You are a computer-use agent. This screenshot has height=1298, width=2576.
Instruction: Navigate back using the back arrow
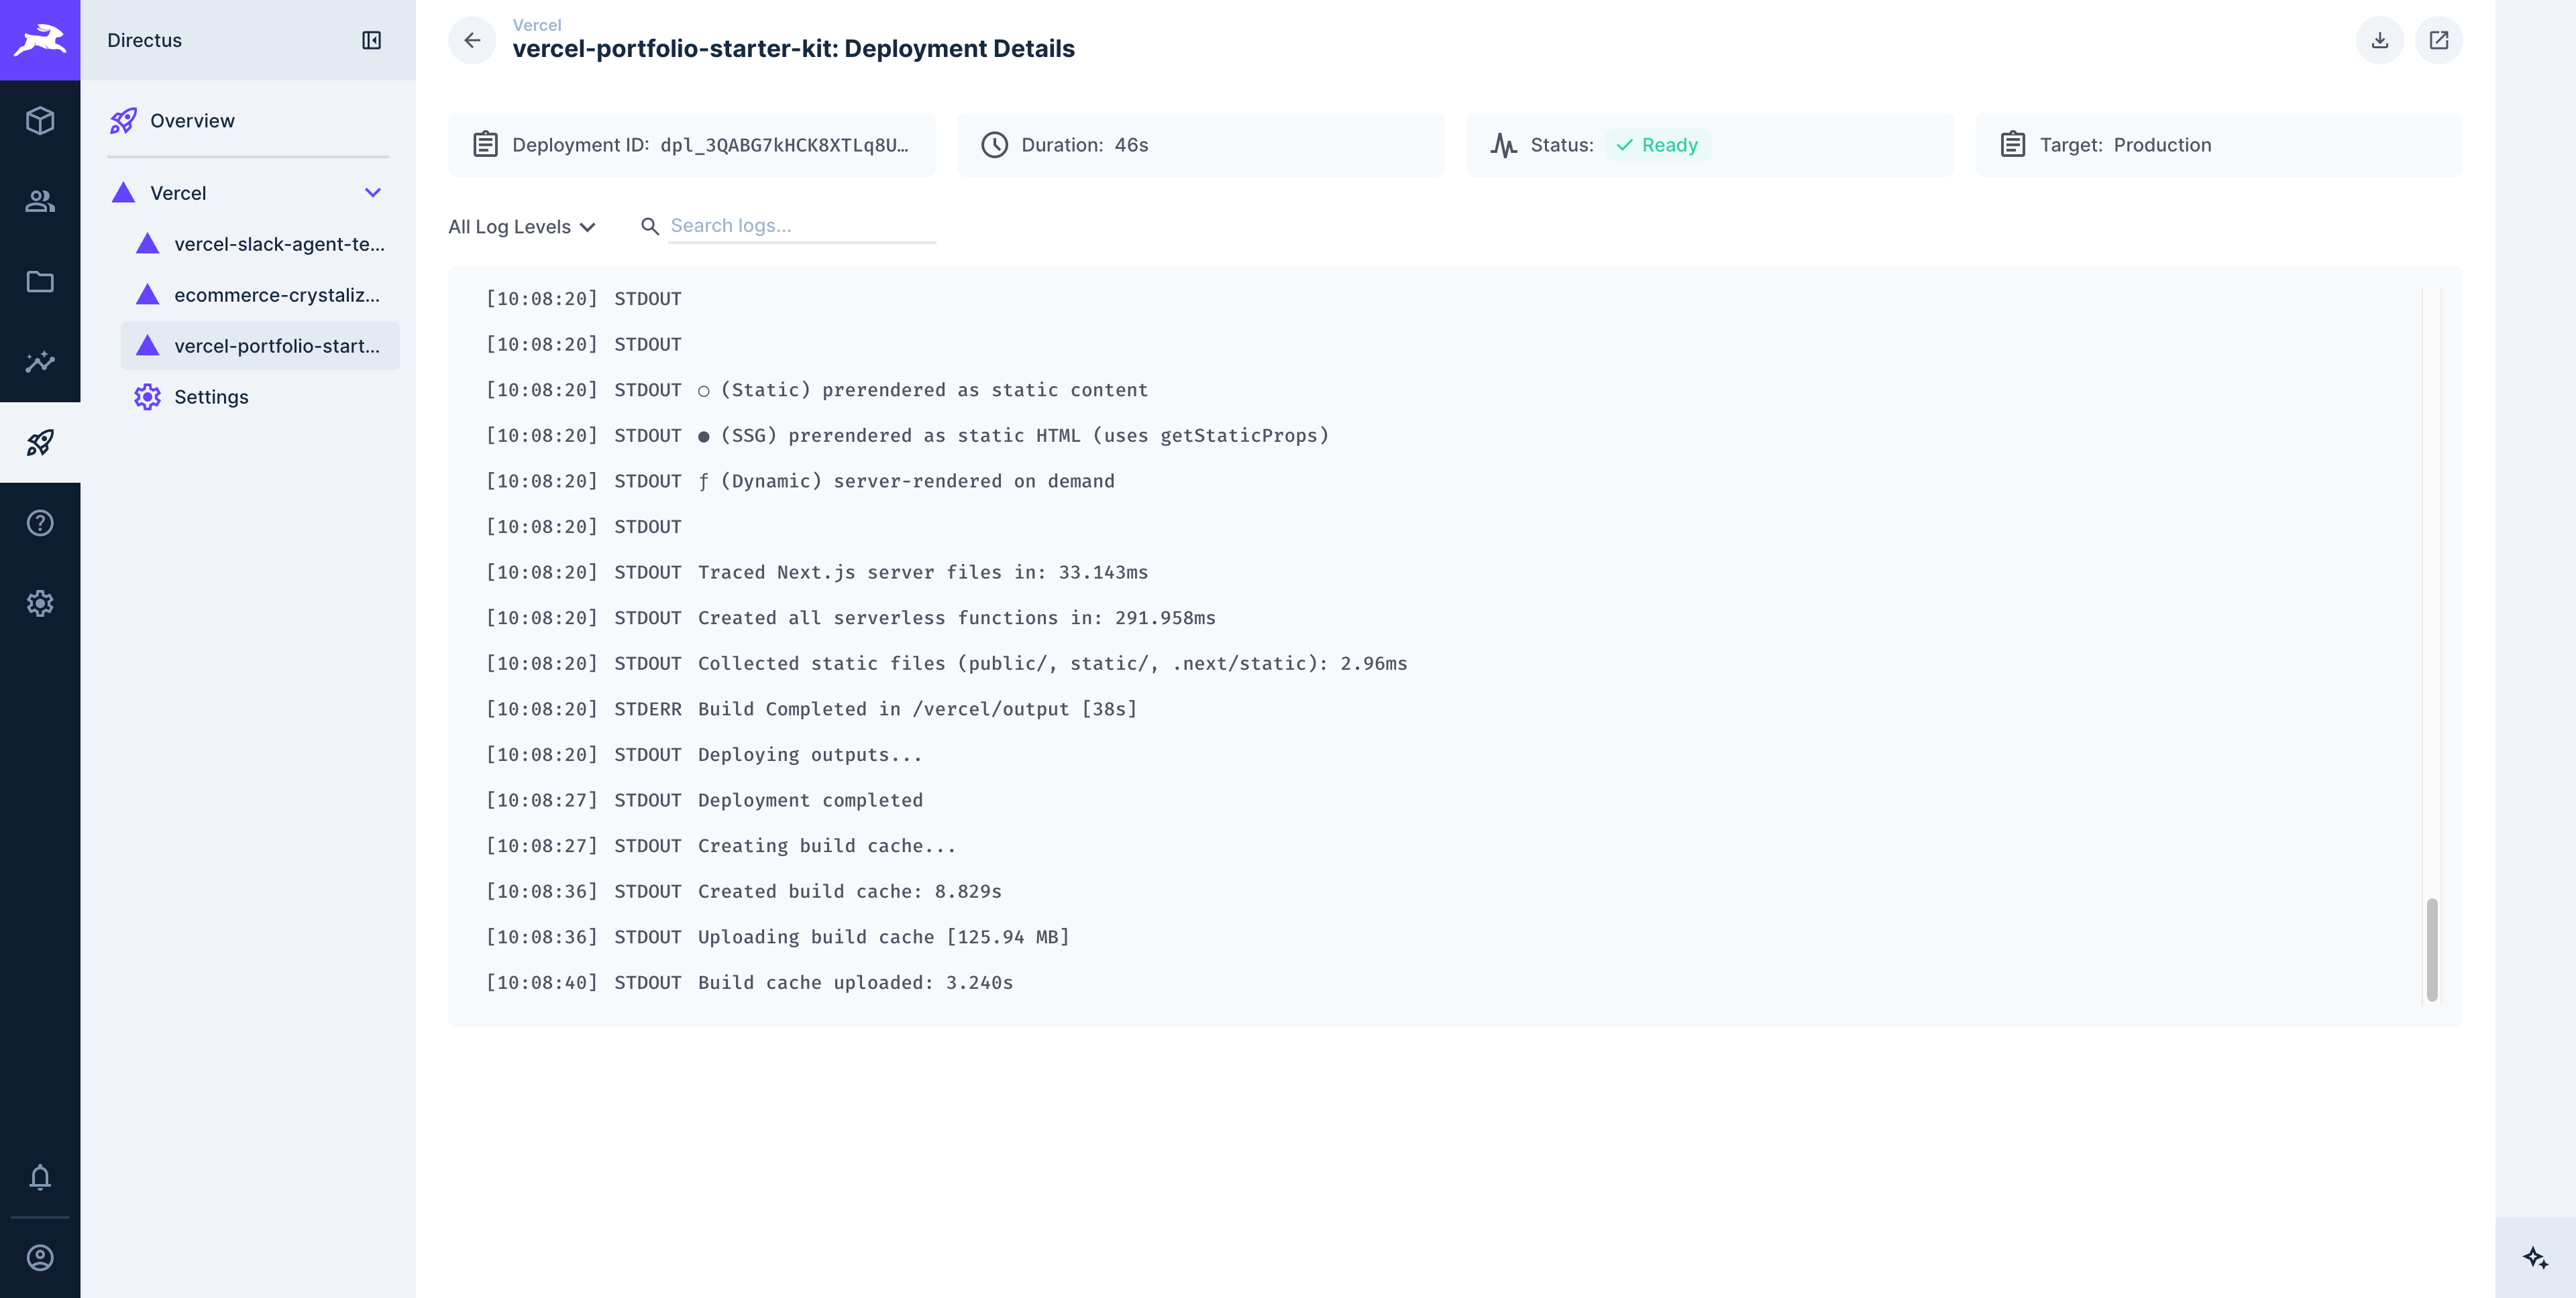[471, 40]
